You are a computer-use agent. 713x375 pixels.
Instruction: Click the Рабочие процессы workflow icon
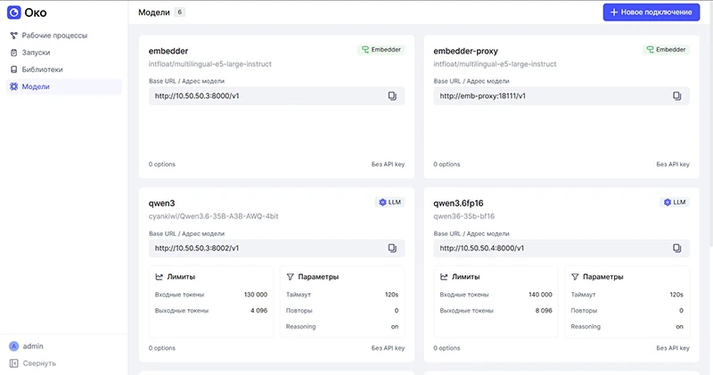tap(13, 36)
